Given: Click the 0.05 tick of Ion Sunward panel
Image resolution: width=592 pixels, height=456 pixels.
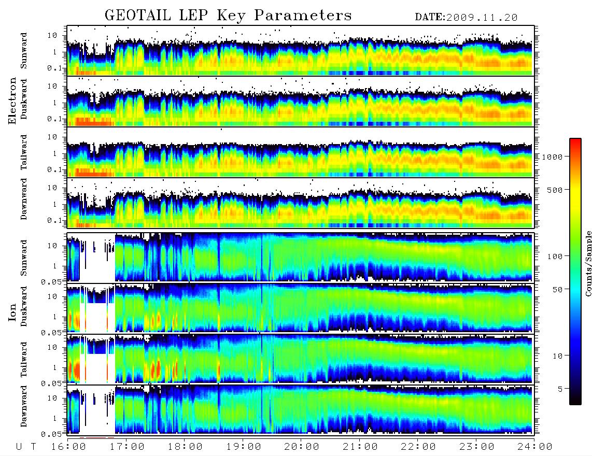Looking at the screenshot, I should point(51,281).
